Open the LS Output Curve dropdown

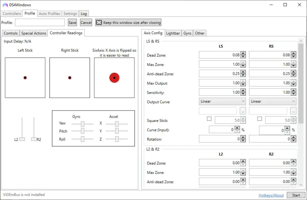tap(222, 101)
